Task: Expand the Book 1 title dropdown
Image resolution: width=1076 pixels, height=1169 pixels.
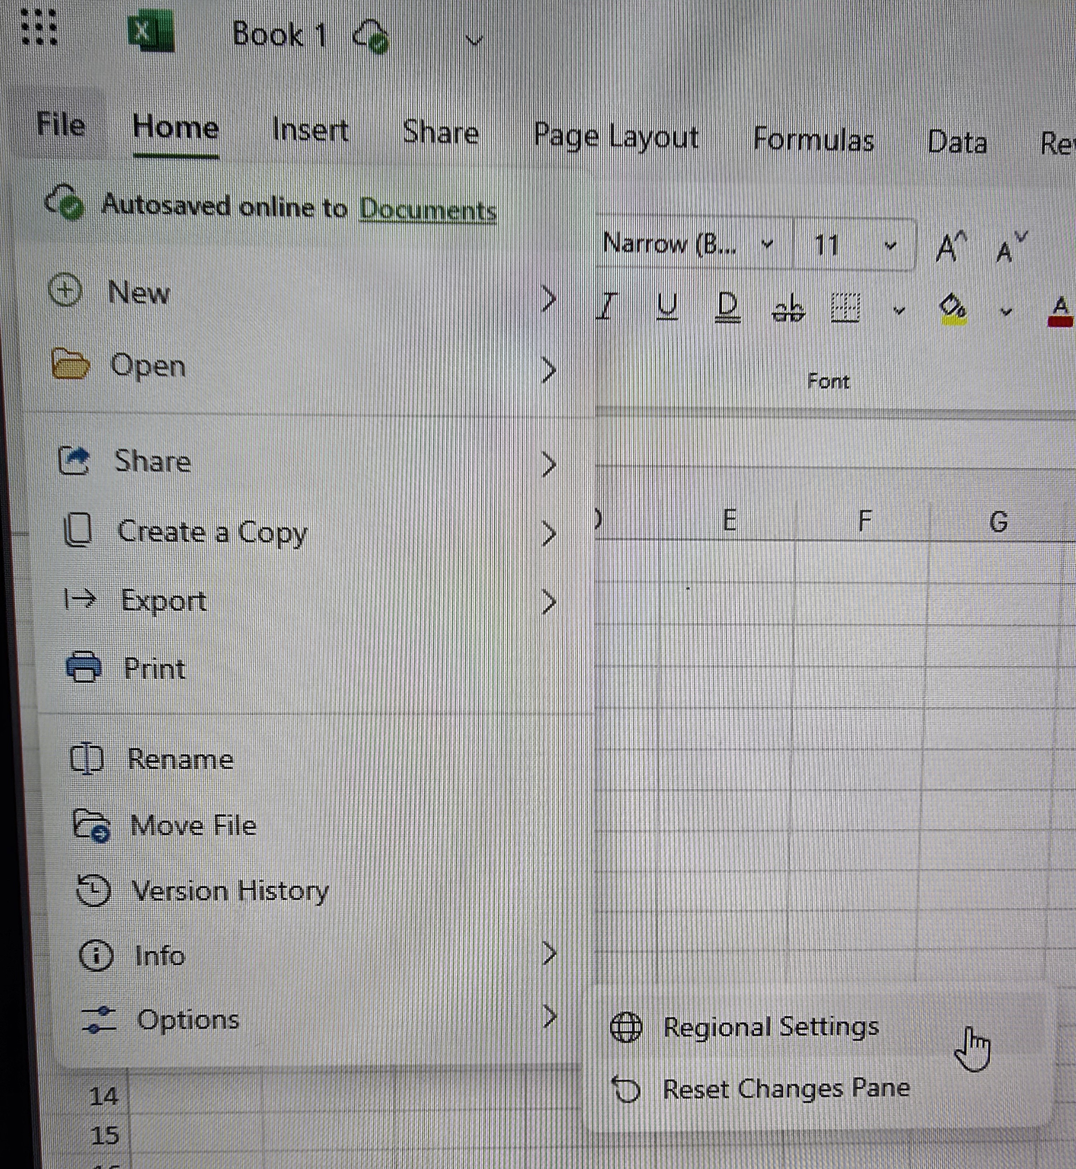Action: point(475,41)
